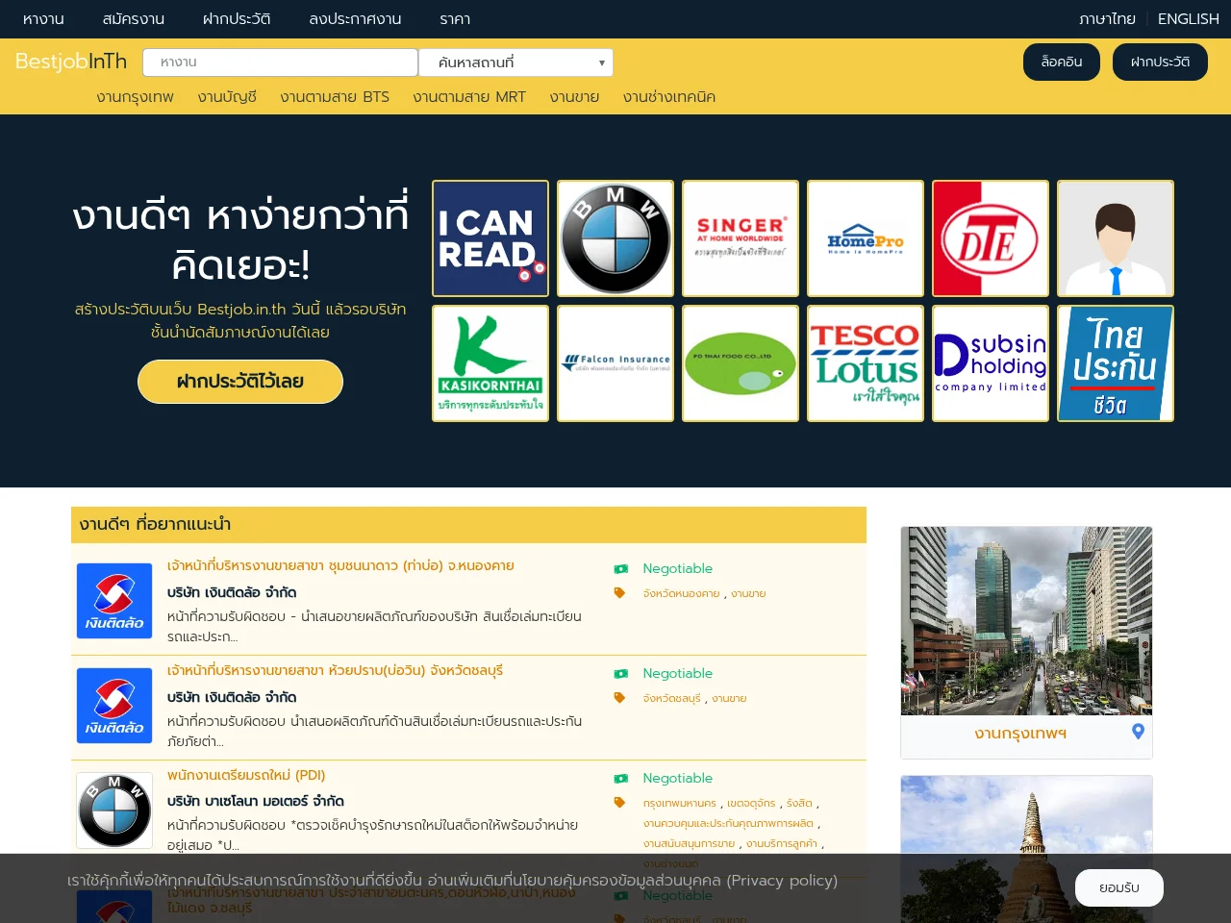1231x923 pixels.
Task: Open the HomePro company logo tile
Action: point(866,238)
